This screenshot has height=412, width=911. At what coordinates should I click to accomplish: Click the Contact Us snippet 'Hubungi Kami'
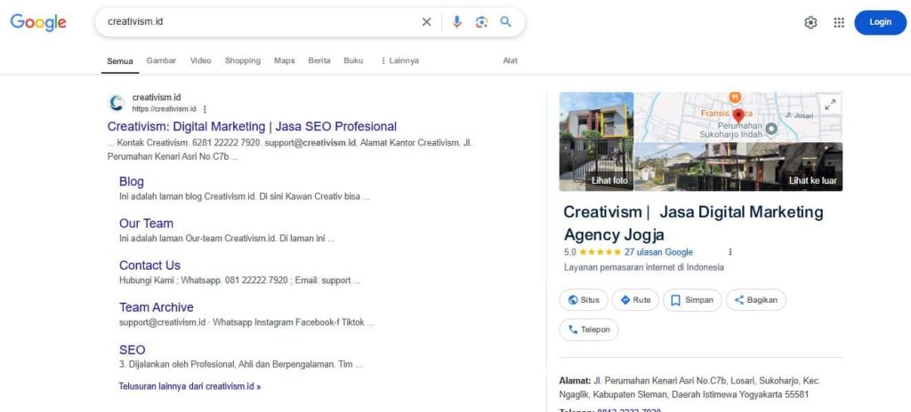click(239, 281)
